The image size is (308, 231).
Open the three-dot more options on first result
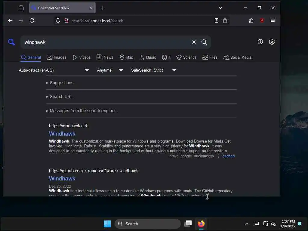coord(218,156)
